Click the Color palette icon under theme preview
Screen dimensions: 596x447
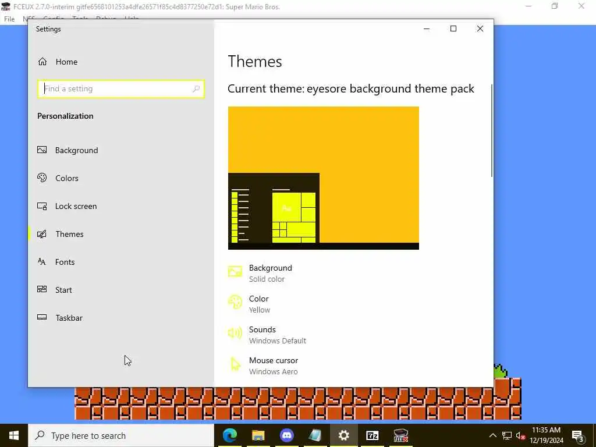(x=235, y=302)
